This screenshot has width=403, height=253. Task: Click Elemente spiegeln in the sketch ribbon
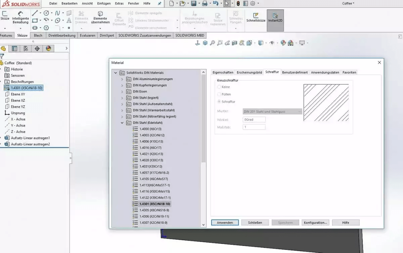(150, 13)
